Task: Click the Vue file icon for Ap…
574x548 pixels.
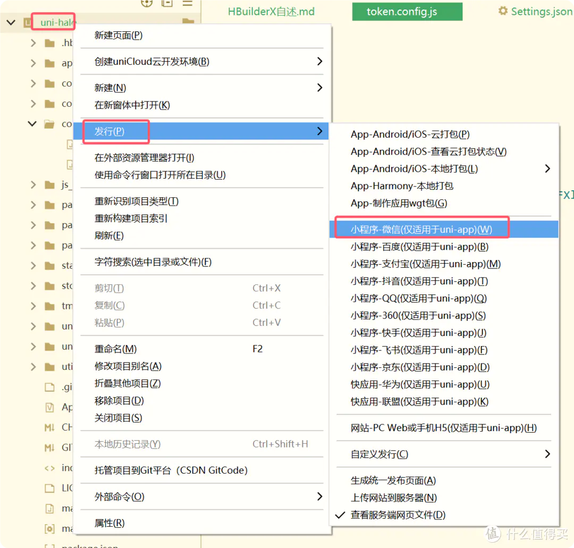Action: tap(50, 407)
